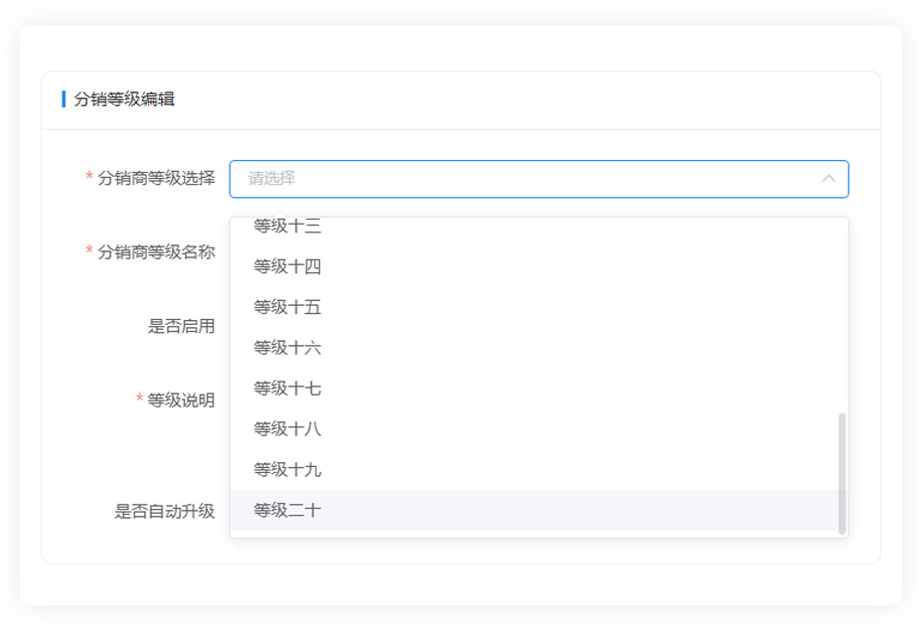Pick the 等级十九 list item

[288, 470]
